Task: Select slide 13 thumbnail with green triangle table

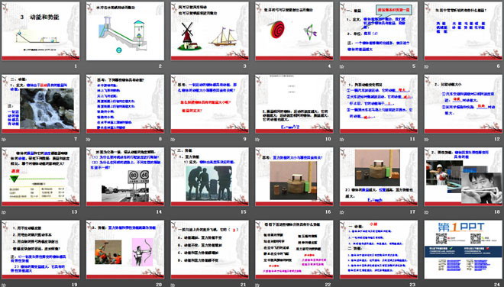Action: (40, 176)
